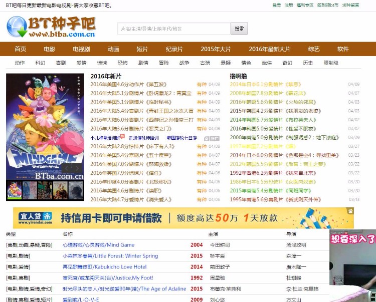
Task: Open 综艺 in main navigation
Action: click(314, 49)
